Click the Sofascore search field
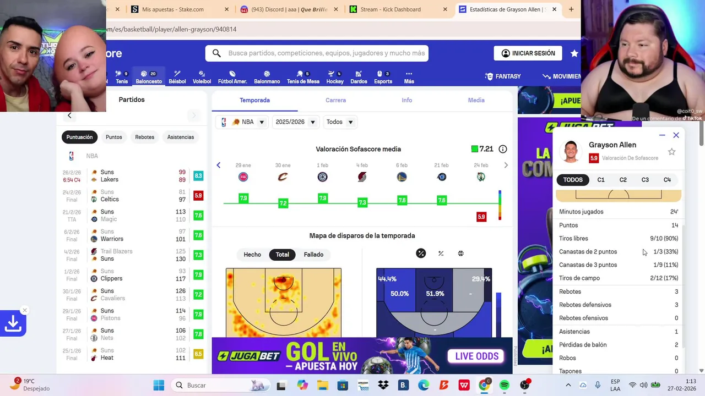The height and width of the screenshot is (396, 705). pyautogui.click(x=317, y=53)
